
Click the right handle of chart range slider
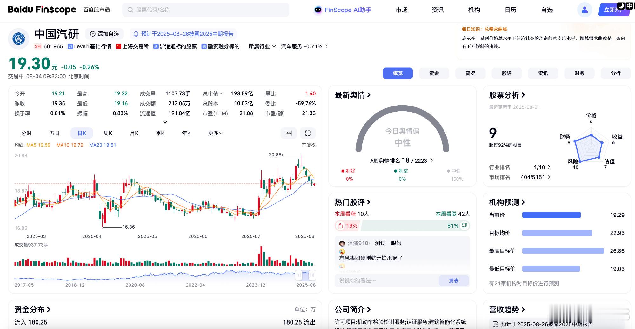click(312, 275)
